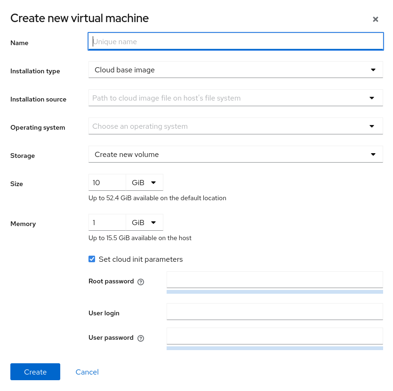Open the User password help icon
Viewport: 393px width, 391px height.
pos(140,338)
